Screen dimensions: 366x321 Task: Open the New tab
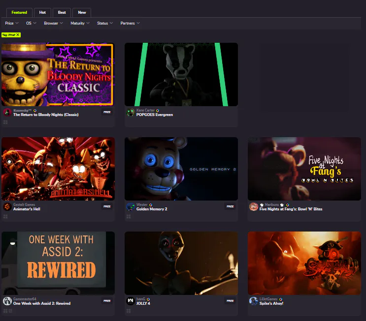point(82,13)
